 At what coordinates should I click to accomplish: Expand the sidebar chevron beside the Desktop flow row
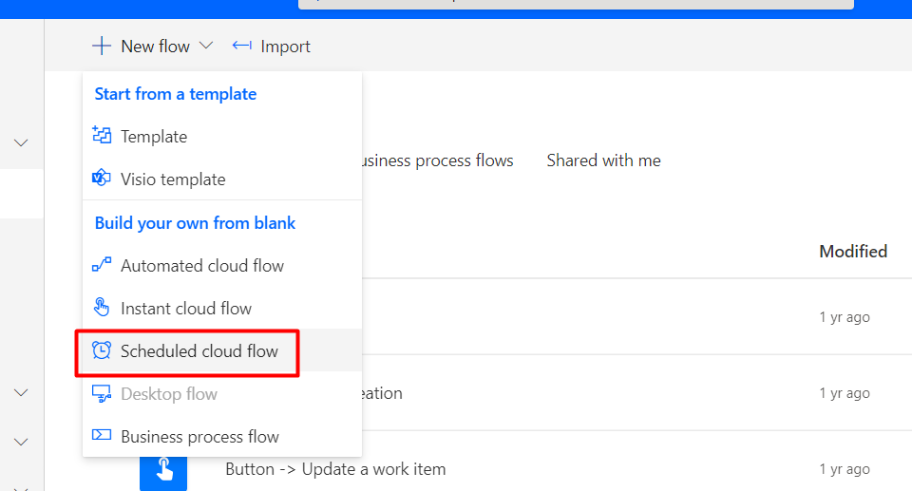point(21,393)
